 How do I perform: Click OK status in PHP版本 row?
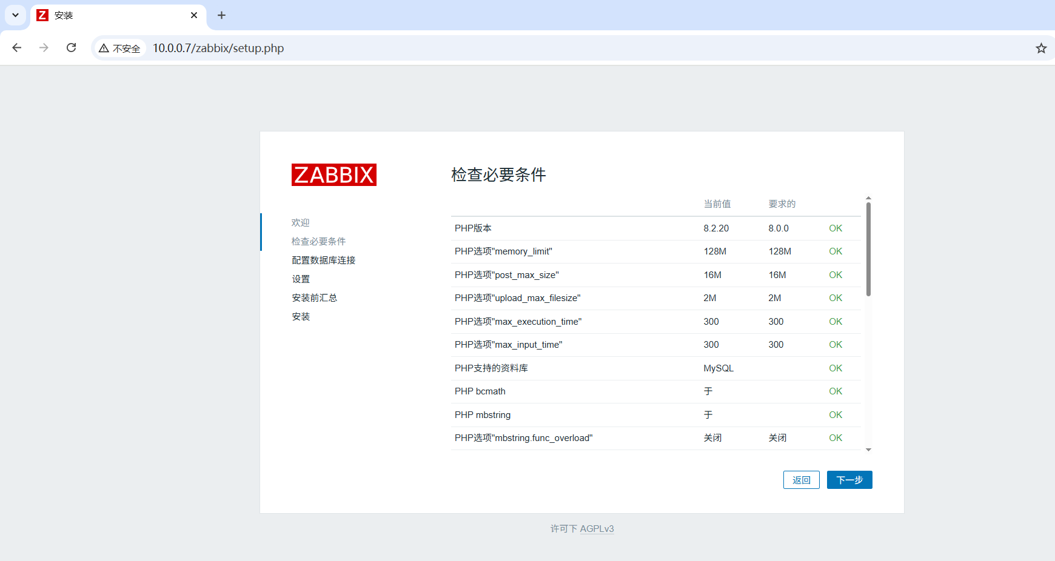pyautogui.click(x=836, y=228)
